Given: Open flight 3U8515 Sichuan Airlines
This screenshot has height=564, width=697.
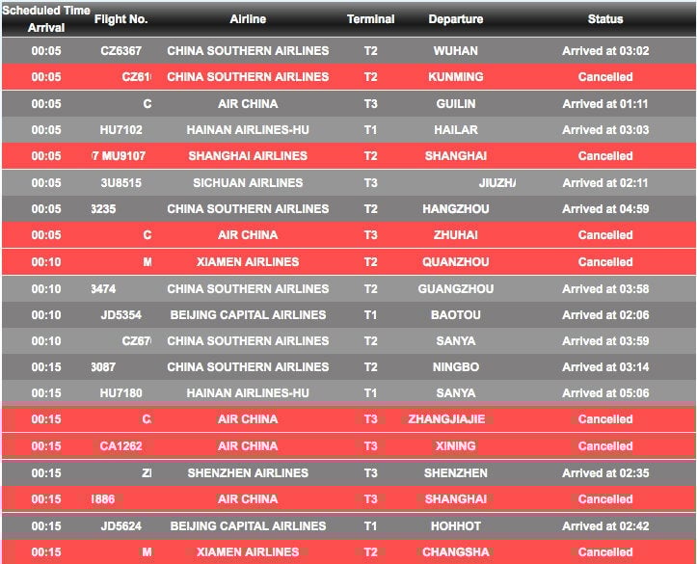Looking at the screenshot, I should [x=349, y=182].
